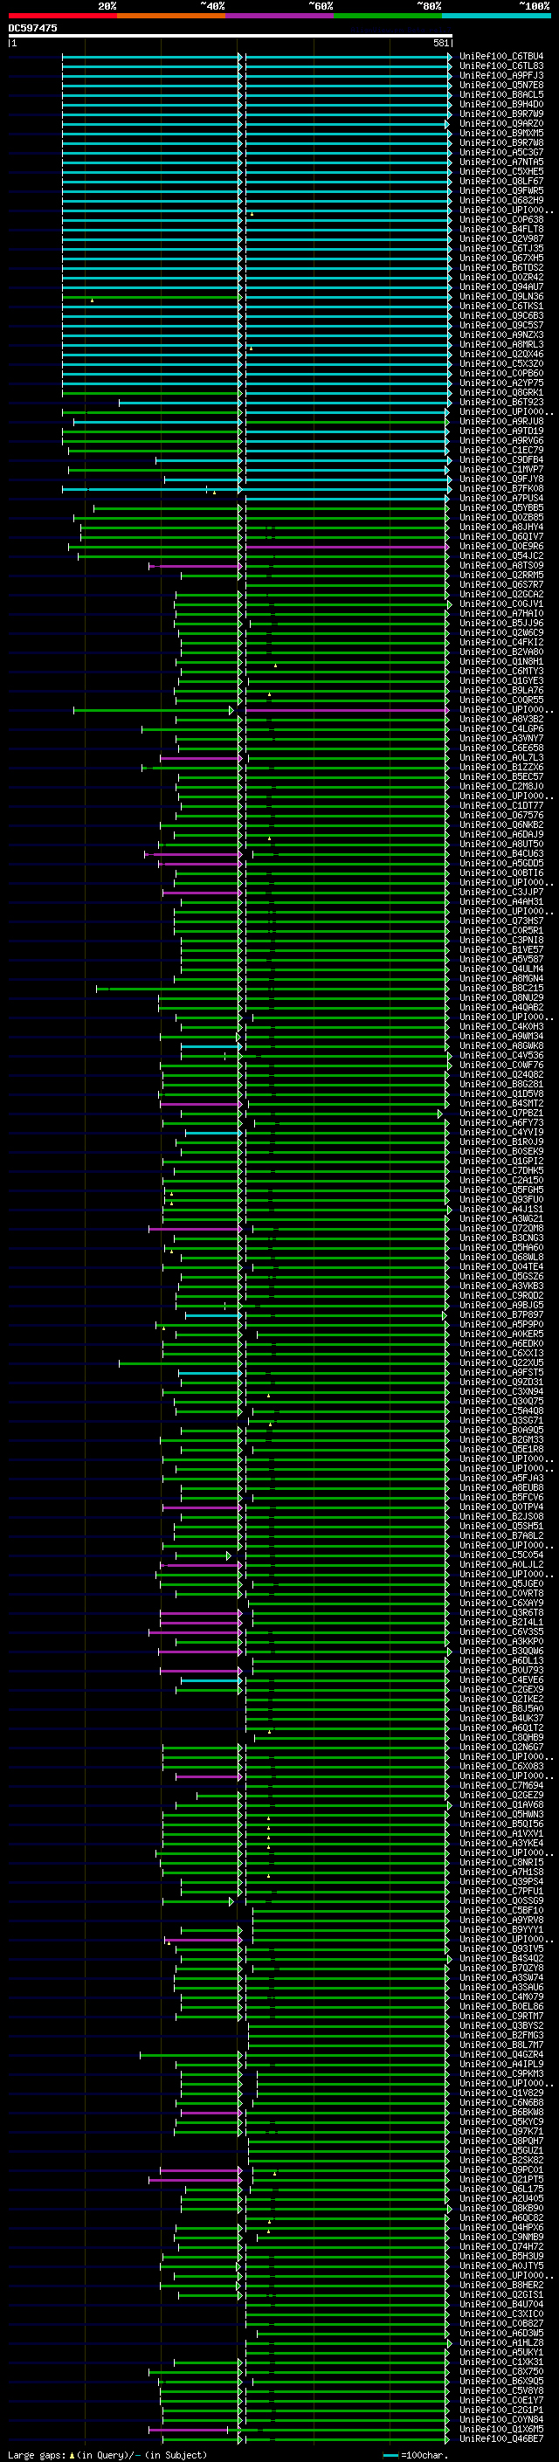Click hit UniRef100_C1EC79

pos(500,450)
